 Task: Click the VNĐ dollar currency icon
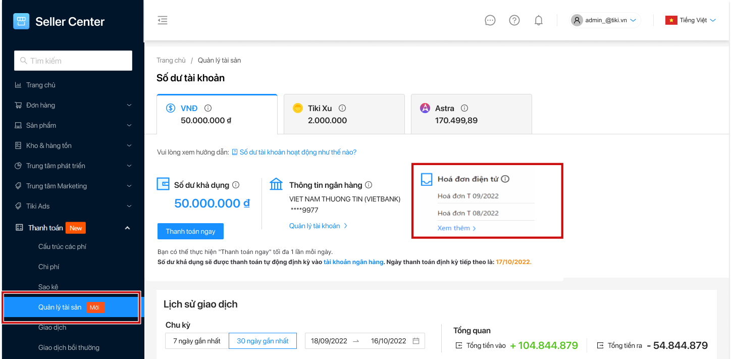[171, 108]
